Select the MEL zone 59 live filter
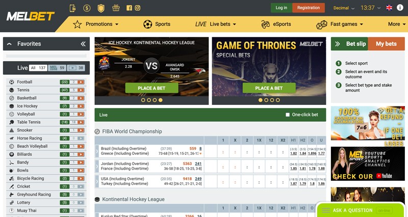 point(57,68)
